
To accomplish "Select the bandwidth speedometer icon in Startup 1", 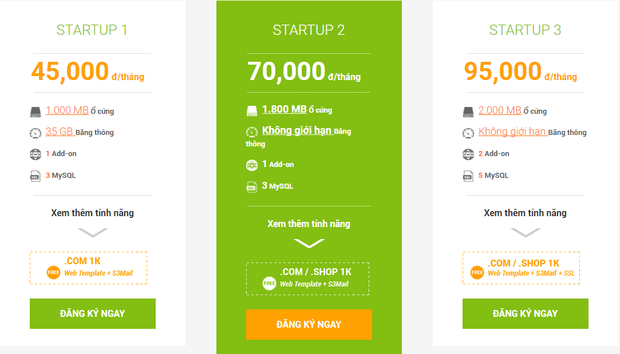I will (35, 132).
